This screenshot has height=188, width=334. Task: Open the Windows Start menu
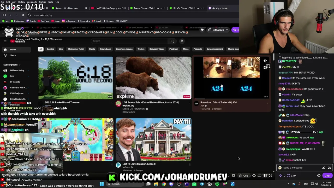[x=102, y=184]
